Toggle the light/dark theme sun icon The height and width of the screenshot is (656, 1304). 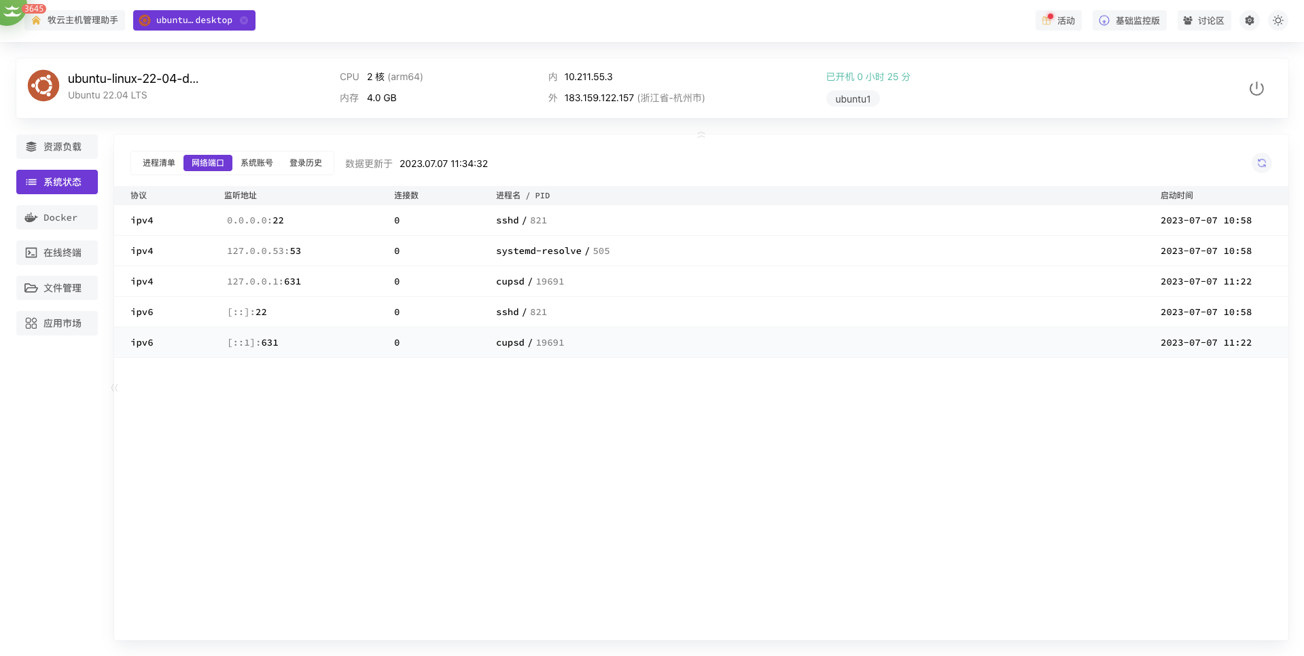point(1278,20)
